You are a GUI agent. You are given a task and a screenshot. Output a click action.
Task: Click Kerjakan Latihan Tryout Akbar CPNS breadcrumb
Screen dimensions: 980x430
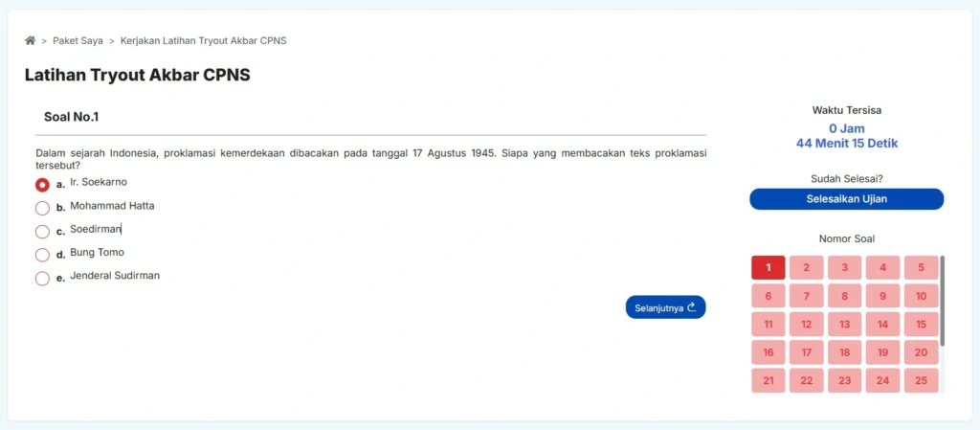203,41
